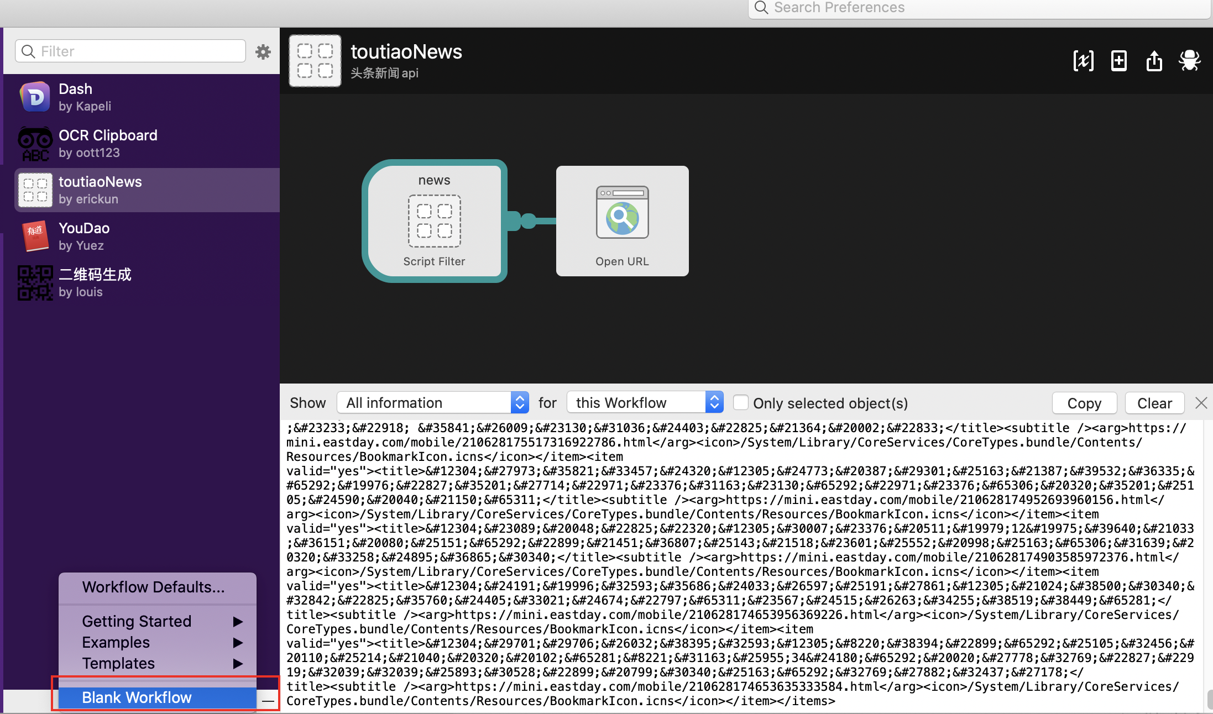Click the gear icon beside Filter field
Image resolution: width=1213 pixels, height=714 pixels.
click(263, 51)
